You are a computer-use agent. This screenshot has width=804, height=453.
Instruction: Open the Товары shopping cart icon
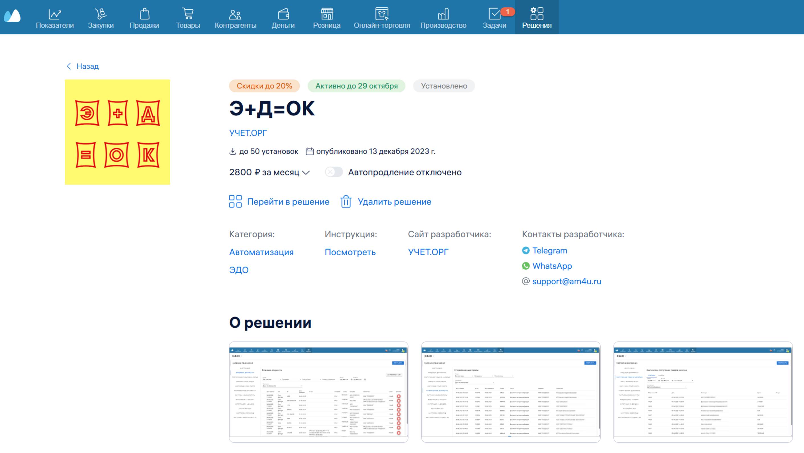pos(188,13)
